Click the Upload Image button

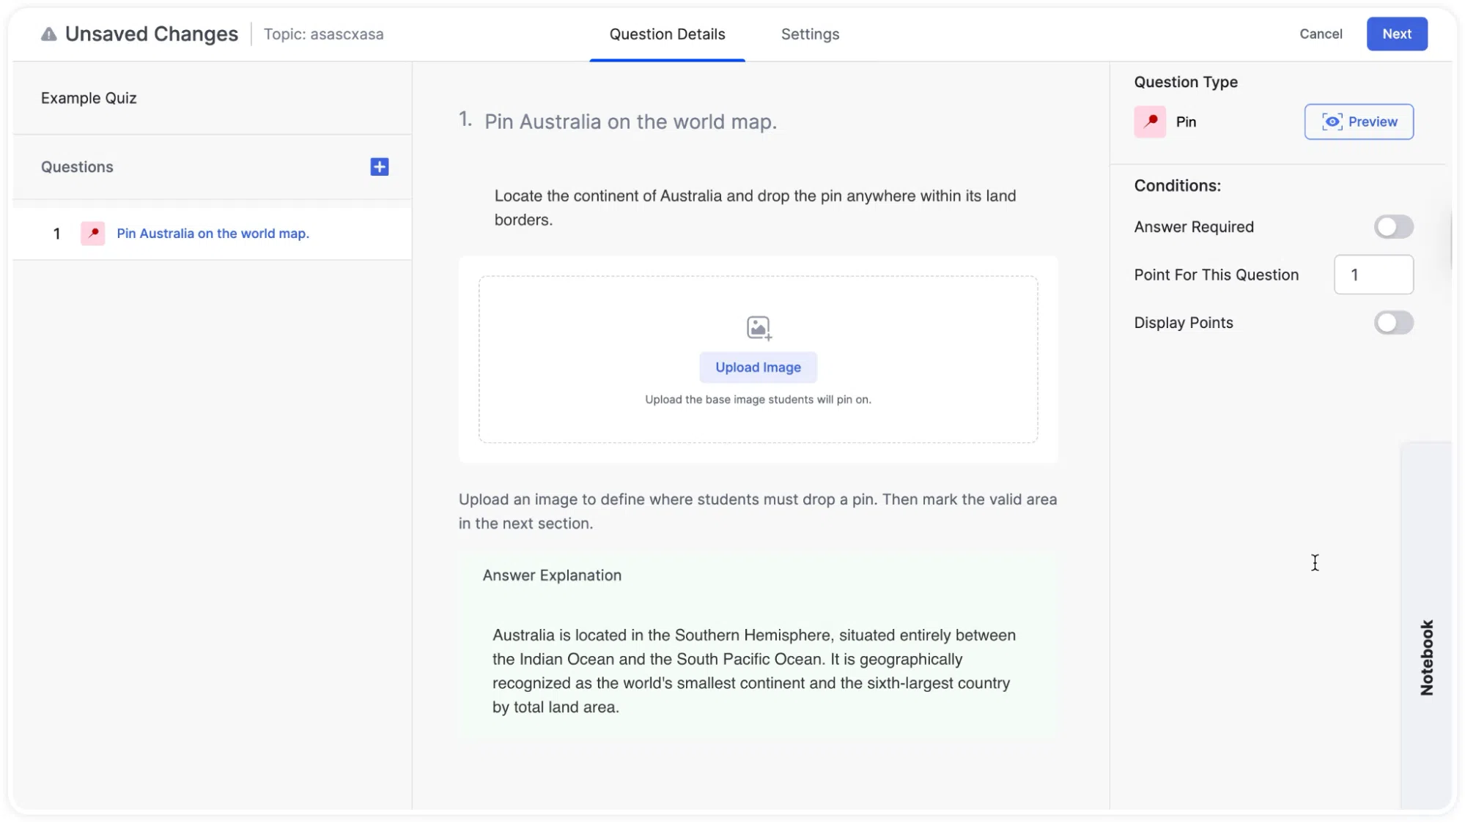click(758, 368)
